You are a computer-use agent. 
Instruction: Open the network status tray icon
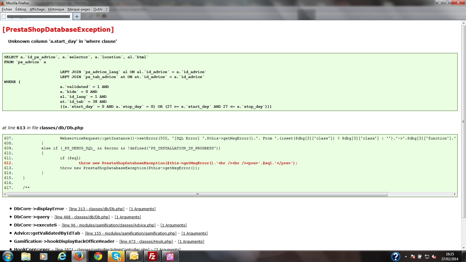click(x=427, y=256)
